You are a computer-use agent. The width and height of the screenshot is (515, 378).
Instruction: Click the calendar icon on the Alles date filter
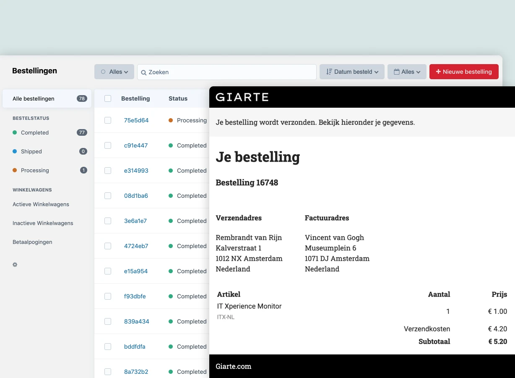pyautogui.click(x=396, y=72)
